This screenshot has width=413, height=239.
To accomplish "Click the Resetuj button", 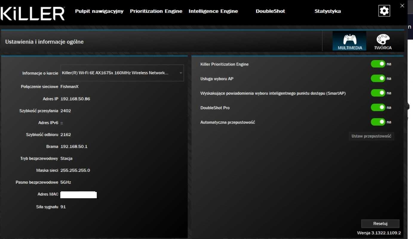I will pyautogui.click(x=380, y=224).
